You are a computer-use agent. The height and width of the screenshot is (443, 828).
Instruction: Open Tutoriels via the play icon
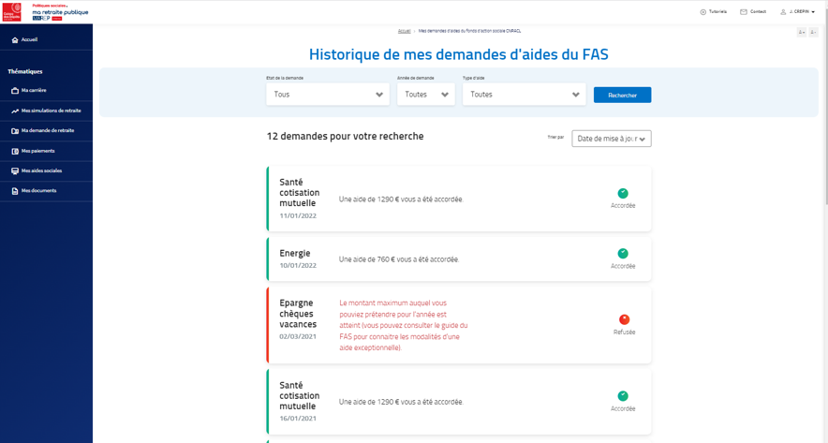tap(703, 12)
